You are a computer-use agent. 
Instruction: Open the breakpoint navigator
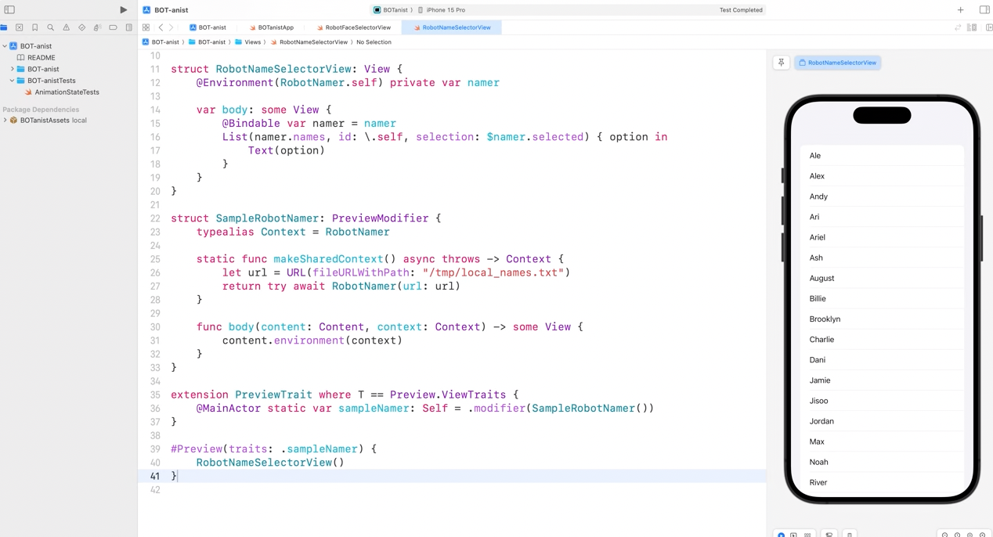(114, 27)
